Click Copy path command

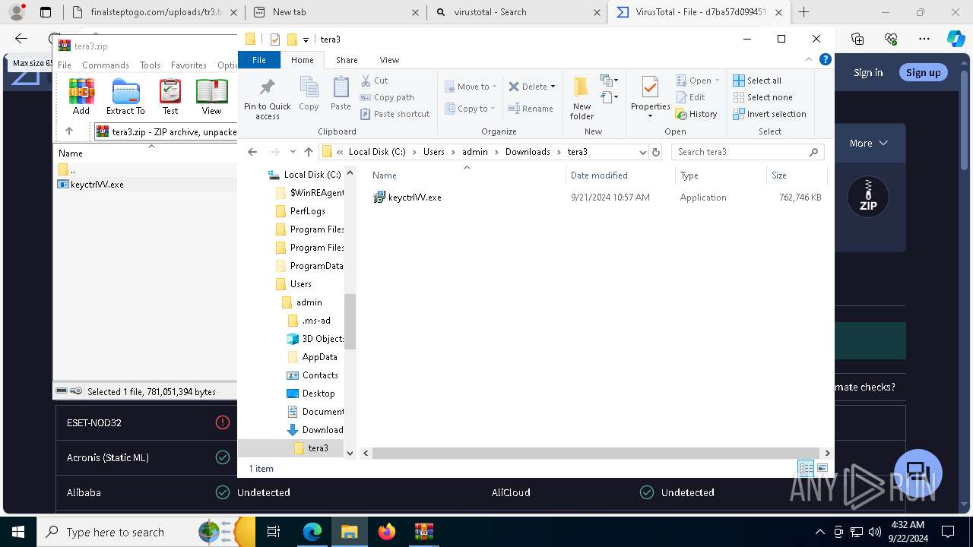click(x=387, y=97)
